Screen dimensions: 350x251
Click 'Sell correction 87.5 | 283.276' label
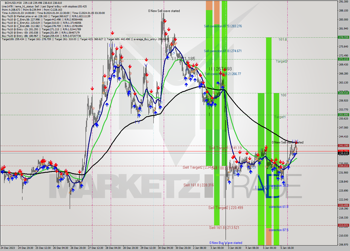[223, 26]
